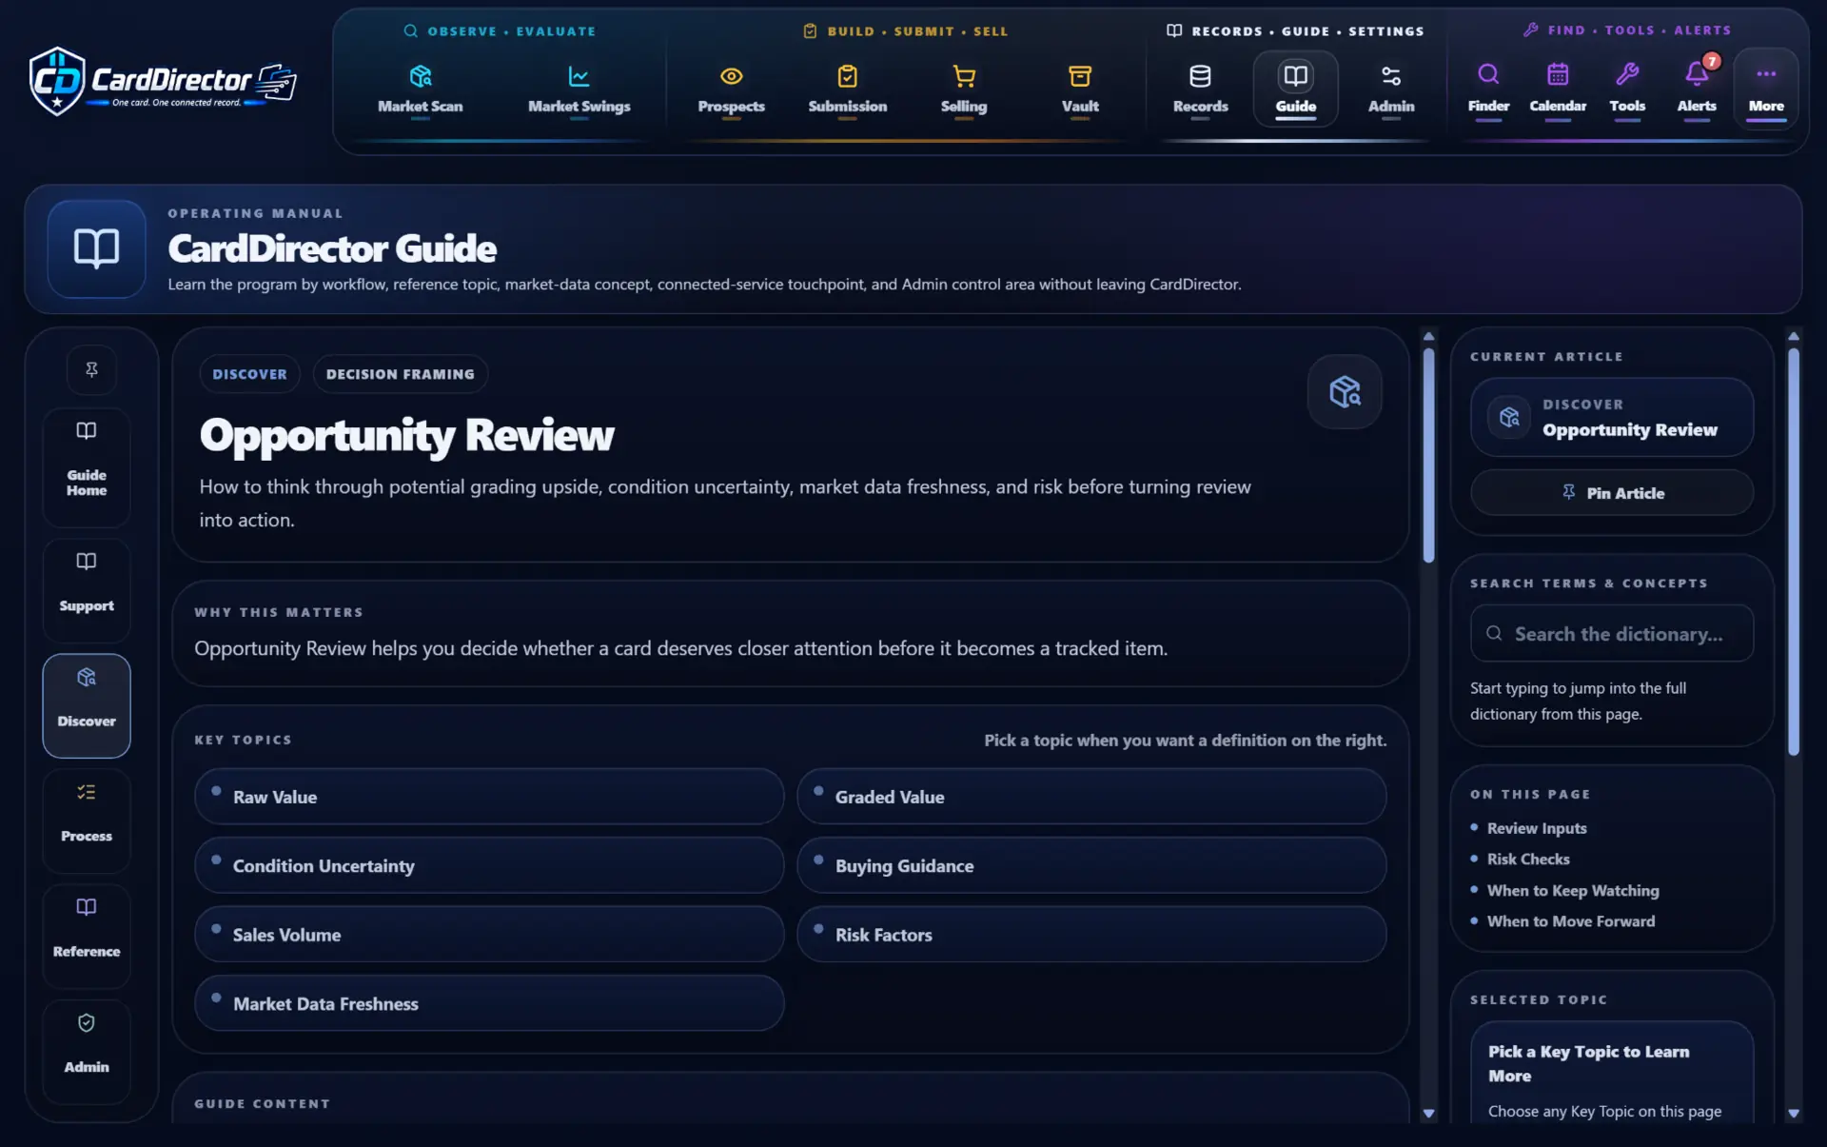
Task: Select the Condition Uncertainty key topic
Action: [489, 865]
